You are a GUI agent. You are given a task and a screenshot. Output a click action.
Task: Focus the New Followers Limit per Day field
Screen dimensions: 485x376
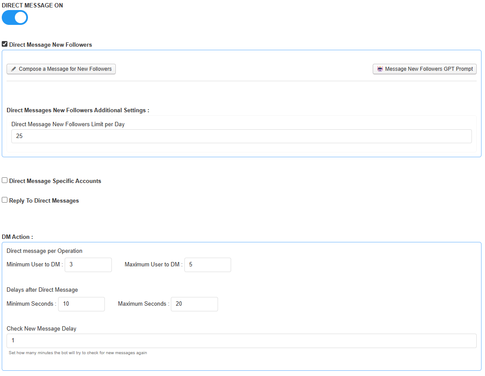(x=241, y=136)
